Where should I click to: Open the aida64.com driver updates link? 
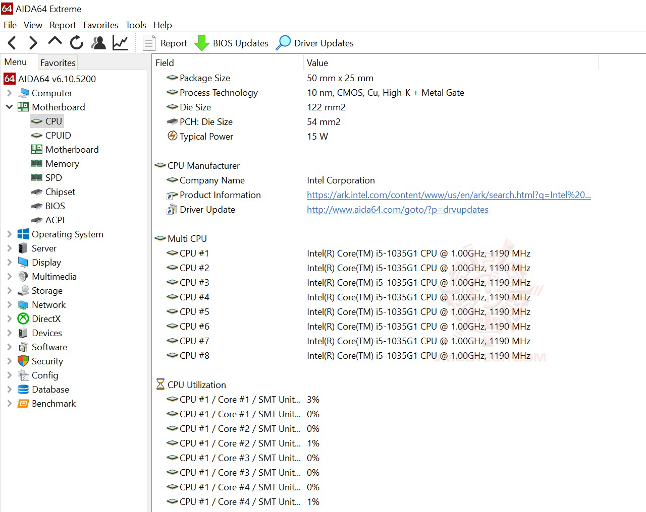(398, 210)
